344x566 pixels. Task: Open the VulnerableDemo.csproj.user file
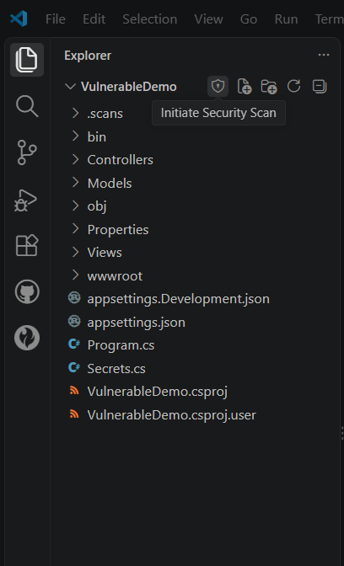click(172, 415)
